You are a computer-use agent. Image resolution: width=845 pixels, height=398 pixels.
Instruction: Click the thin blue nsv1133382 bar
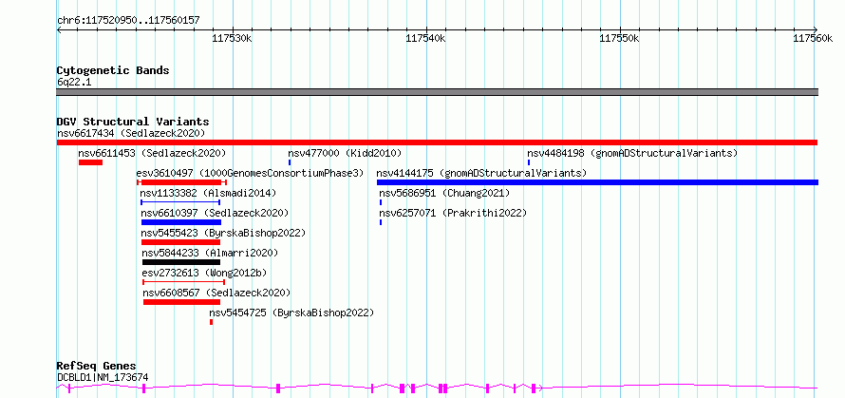click(180, 202)
